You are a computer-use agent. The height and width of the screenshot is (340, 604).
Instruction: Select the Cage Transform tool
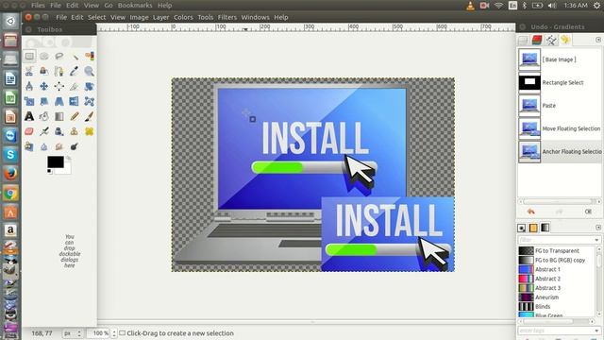tap(89, 101)
